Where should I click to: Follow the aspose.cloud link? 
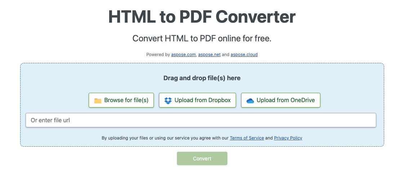coord(244,55)
